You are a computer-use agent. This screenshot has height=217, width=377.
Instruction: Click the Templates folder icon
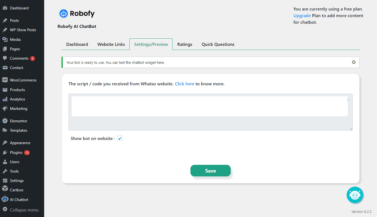click(5, 130)
